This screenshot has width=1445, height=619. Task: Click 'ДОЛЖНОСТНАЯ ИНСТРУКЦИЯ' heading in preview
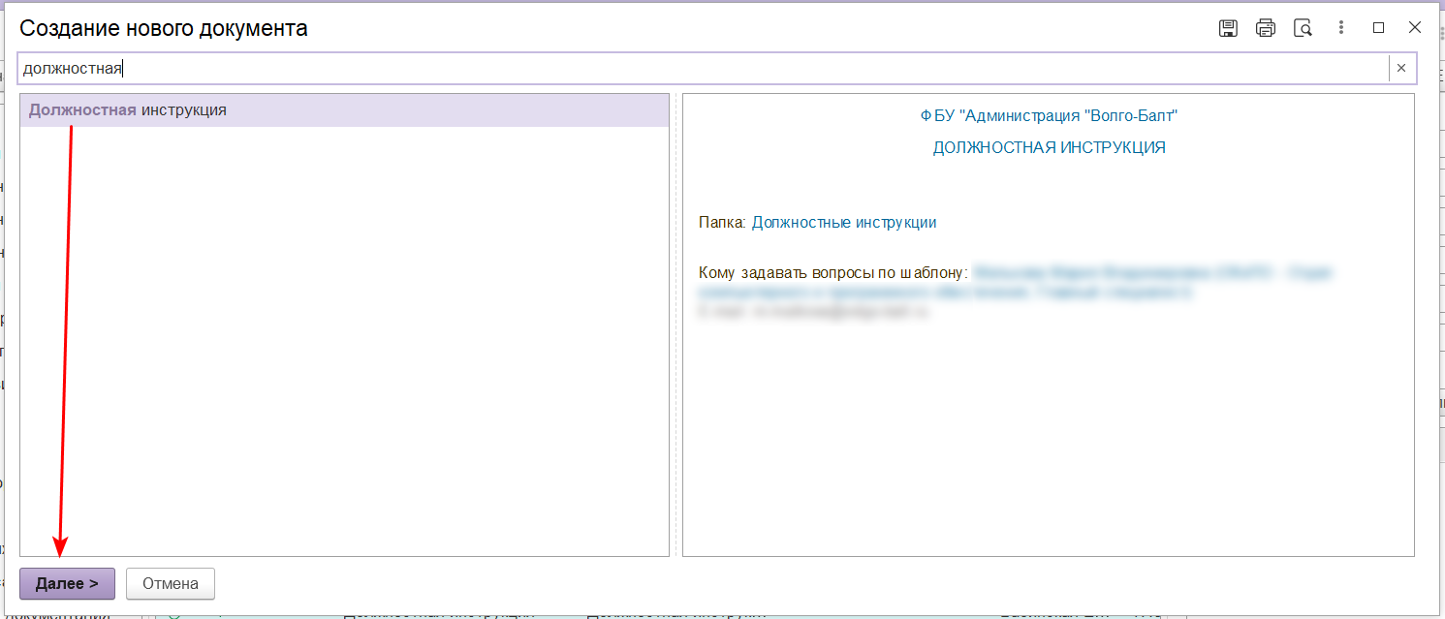coord(1049,148)
